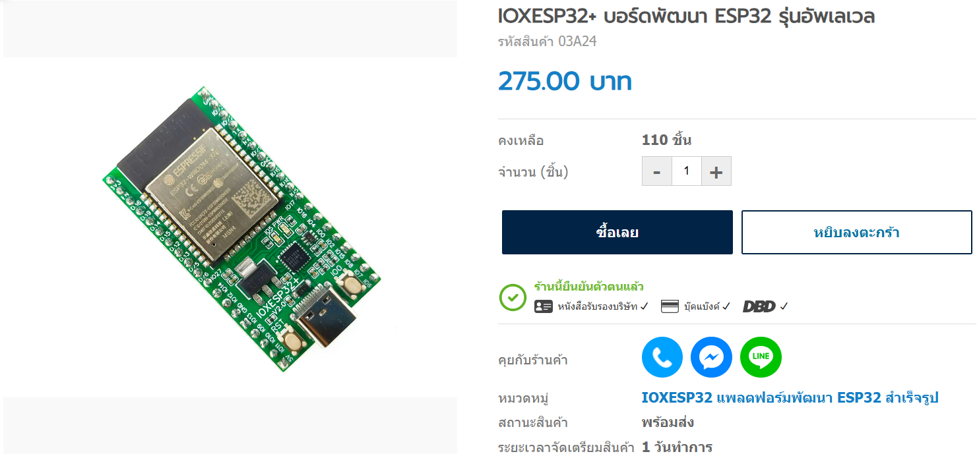Click the bank book card icon
The height and width of the screenshot is (456, 977).
click(x=670, y=306)
